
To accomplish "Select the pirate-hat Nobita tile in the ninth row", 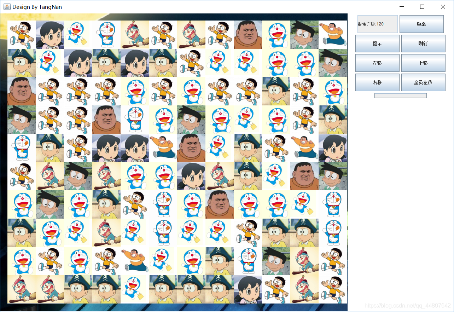I will tap(220, 261).
